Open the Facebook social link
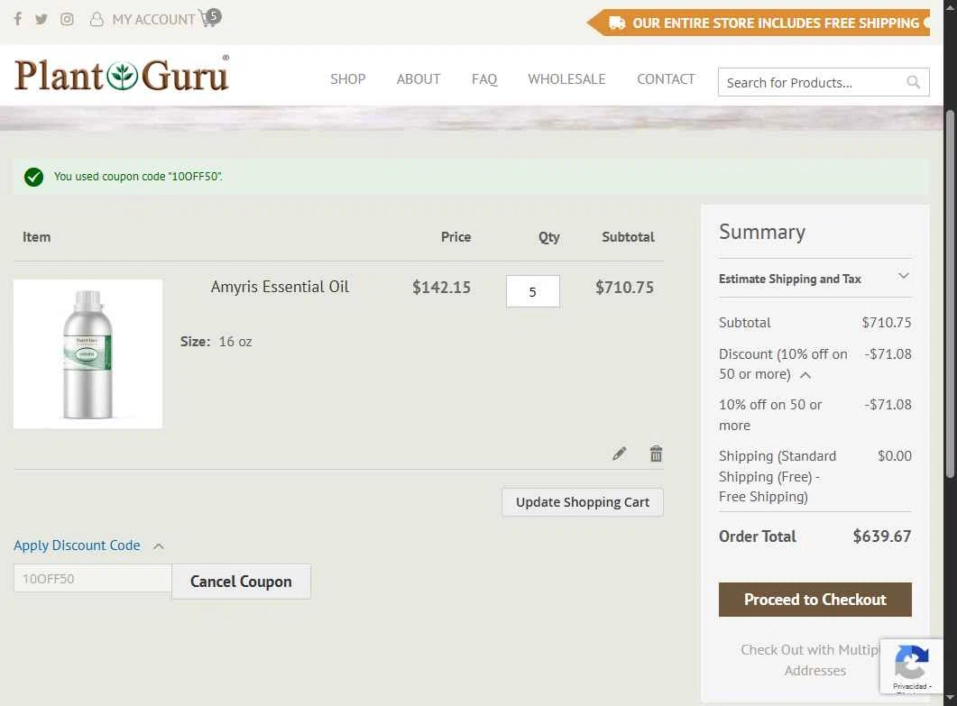The width and height of the screenshot is (957, 706). pyautogui.click(x=18, y=19)
